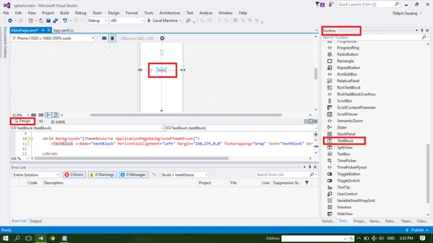This screenshot has width=433, height=243.
Task: Toggle snapping to snaplines button
Action: click(x=48, y=115)
